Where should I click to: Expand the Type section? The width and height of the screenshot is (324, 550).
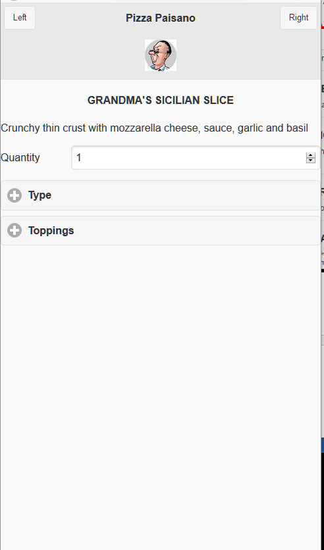coord(161,195)
